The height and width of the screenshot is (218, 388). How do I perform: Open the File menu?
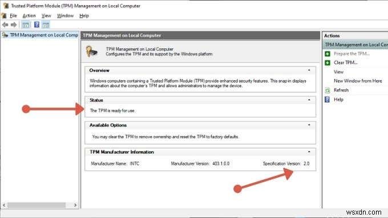[x=13, y=15]
